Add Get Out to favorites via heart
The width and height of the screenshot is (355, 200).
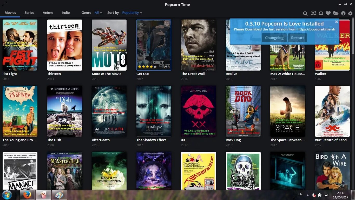167,24
